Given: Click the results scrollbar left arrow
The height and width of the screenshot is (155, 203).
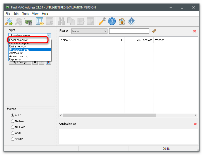Looking at the screenshot, I should (x=61, y=116).
